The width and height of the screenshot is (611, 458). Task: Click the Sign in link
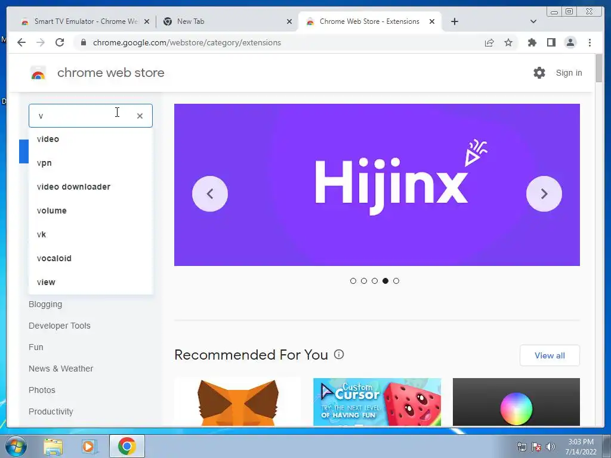point(569,73)
